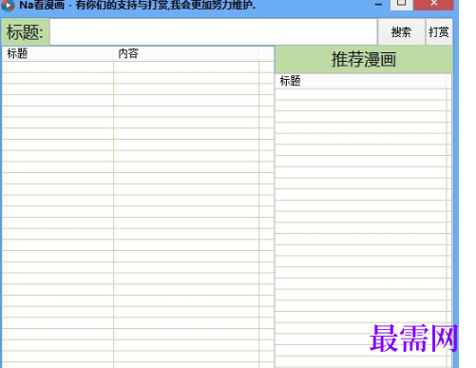Close the Na看漫画 window

point(433,4)
